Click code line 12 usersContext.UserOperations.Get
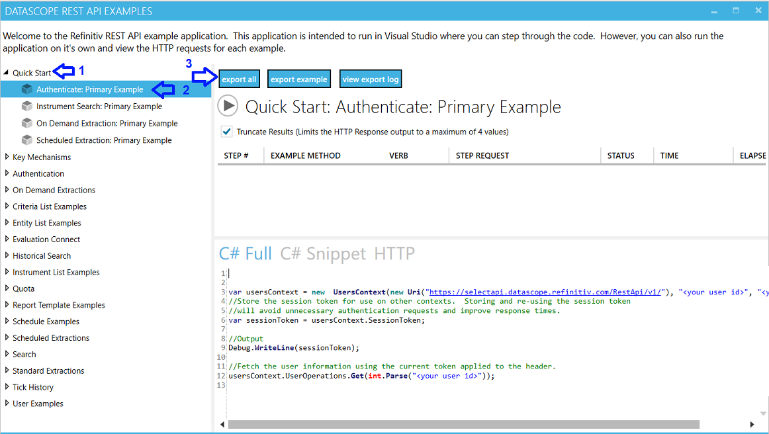769x434 pixels. pos(361,376)
